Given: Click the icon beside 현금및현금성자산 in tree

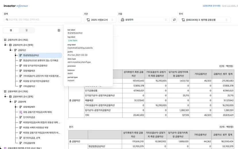Looking at the screenshot, I should [x=21, y=55].
